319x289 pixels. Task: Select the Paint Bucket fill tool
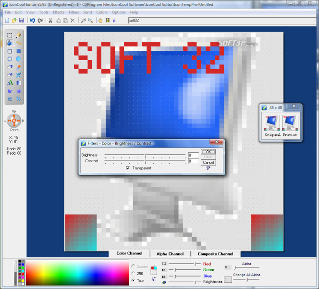[x=10, y=43]
